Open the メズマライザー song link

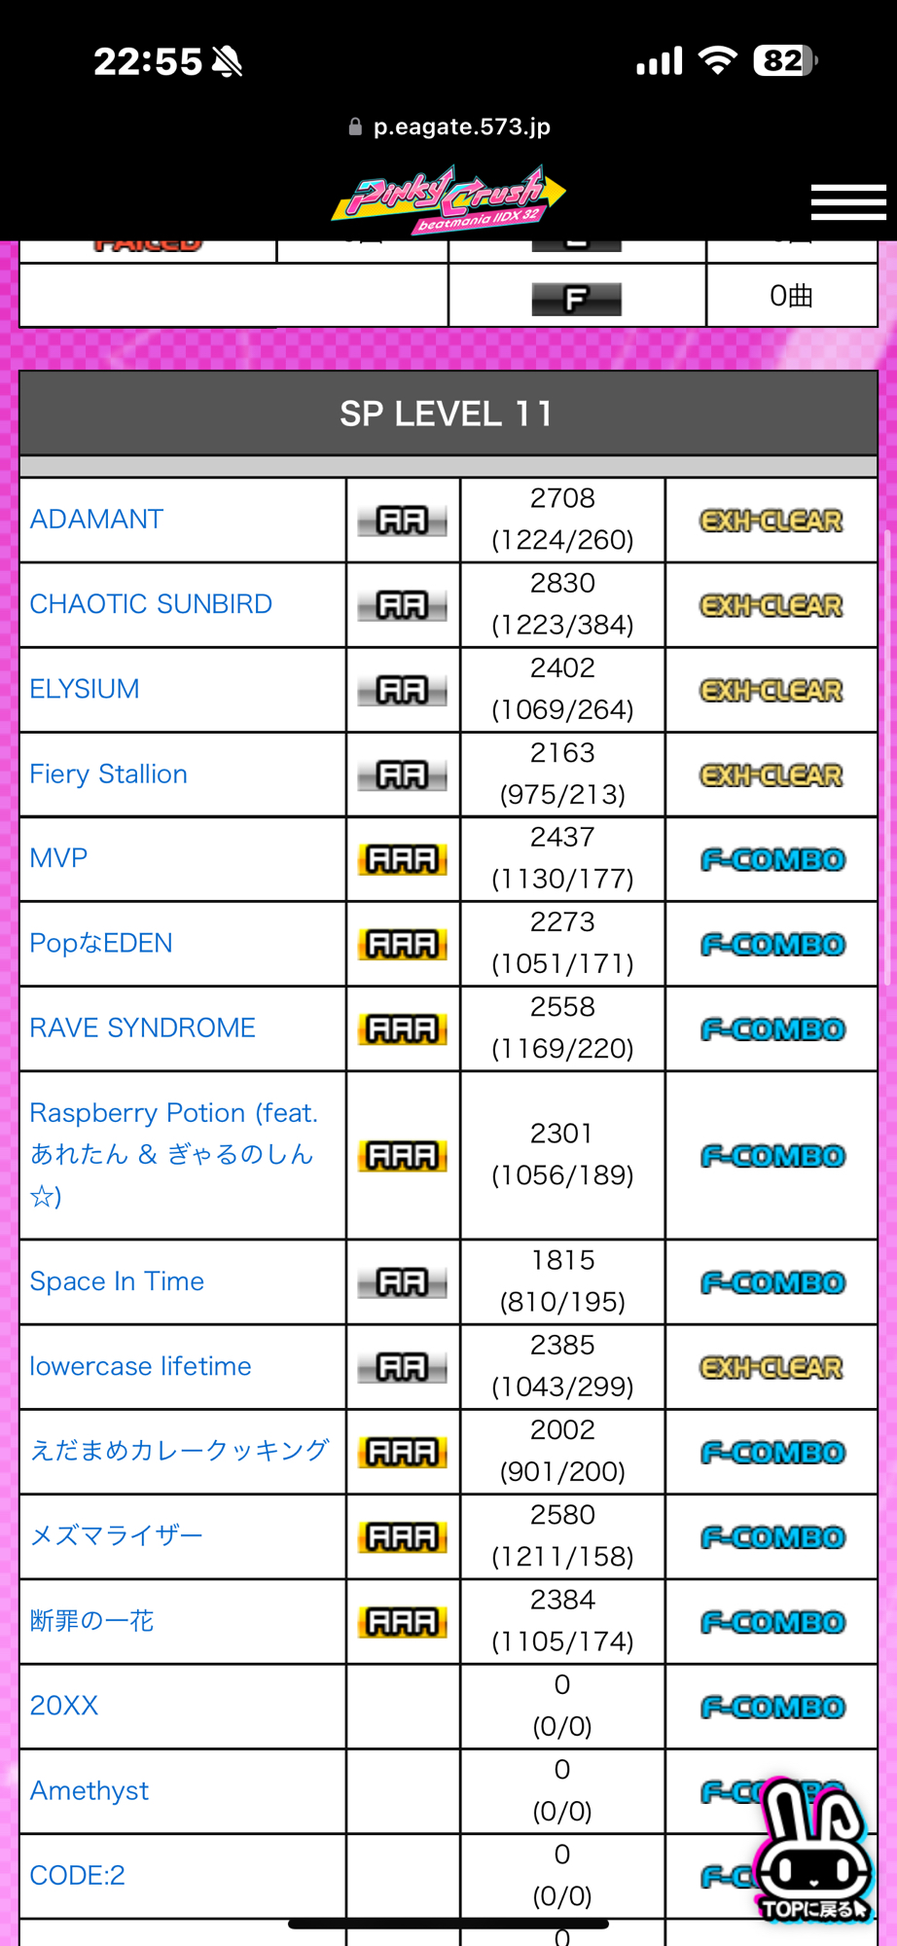coord(116,1535)
